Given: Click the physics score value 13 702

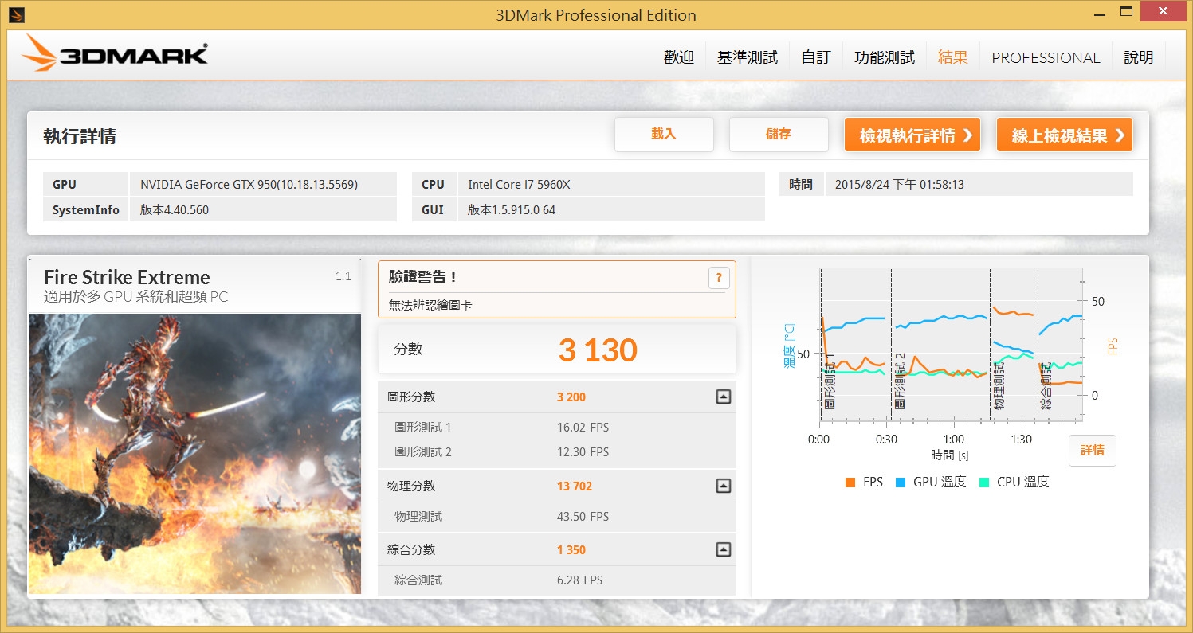Looking at the screenshot, I should coord(575,486).
